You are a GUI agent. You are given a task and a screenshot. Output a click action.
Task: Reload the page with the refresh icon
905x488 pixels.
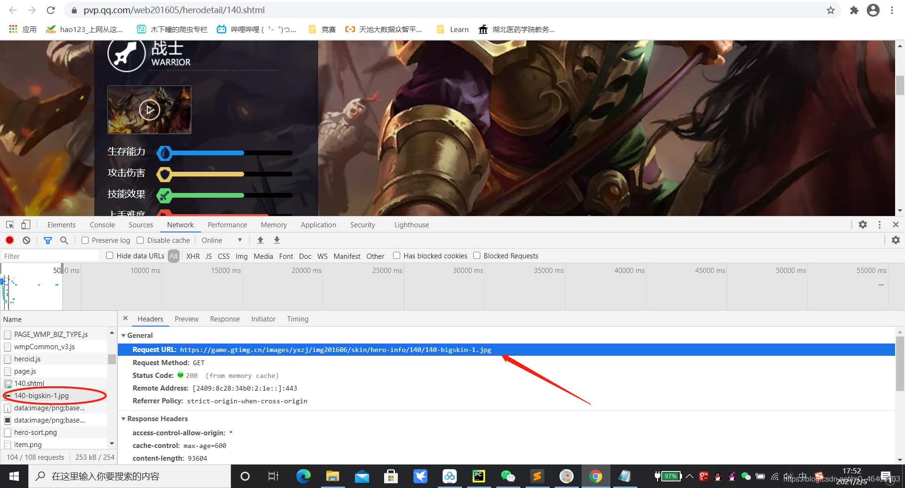coord(51,10)
